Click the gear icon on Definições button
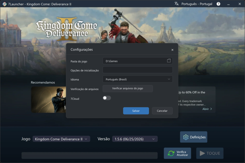Viewport: 245px width, 163px height. (x=186, y=137)
